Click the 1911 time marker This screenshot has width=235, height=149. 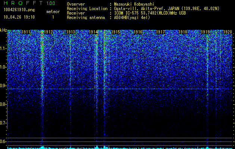26,32
